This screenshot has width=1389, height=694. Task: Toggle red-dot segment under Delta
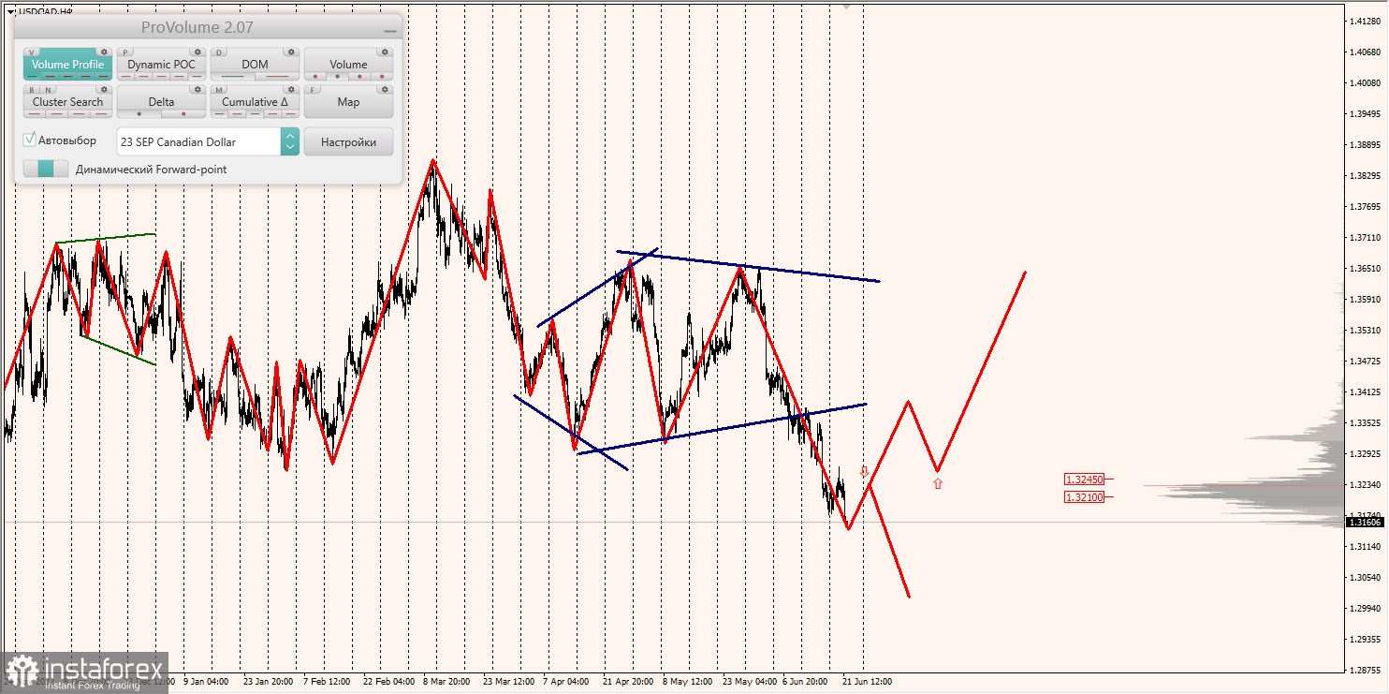(x=183, y=114)
